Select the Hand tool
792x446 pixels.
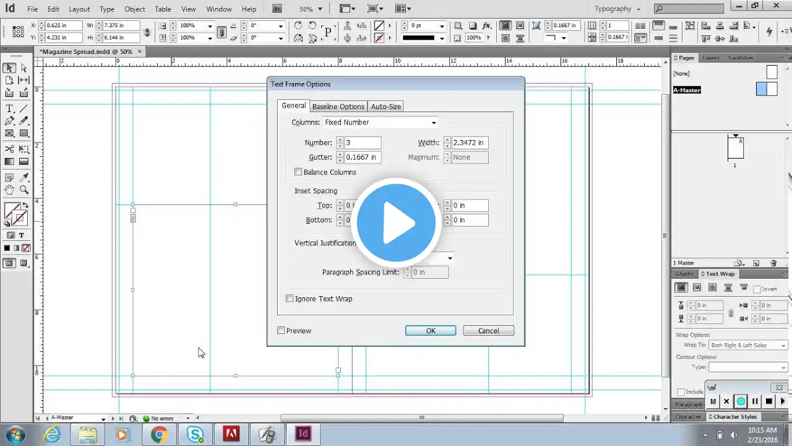tap(9, 190)
